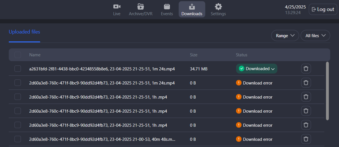Viewport: 339px width, 147px height.
Task: Delete the 1m 24s download error file
Action: pos(306,83)
